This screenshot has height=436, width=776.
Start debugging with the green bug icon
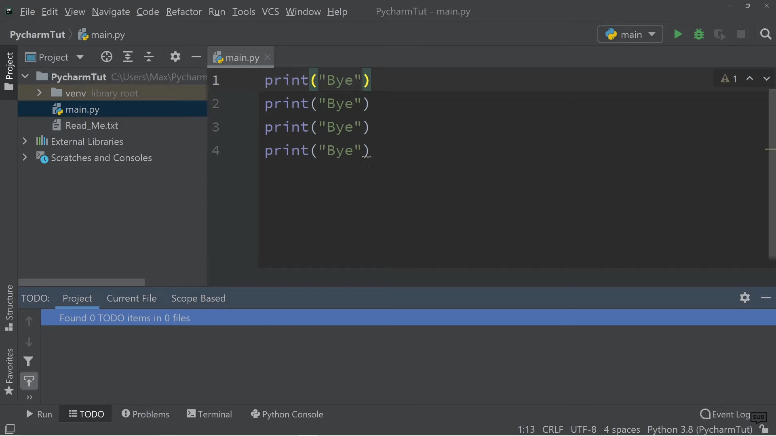click(x=699, y=34)
